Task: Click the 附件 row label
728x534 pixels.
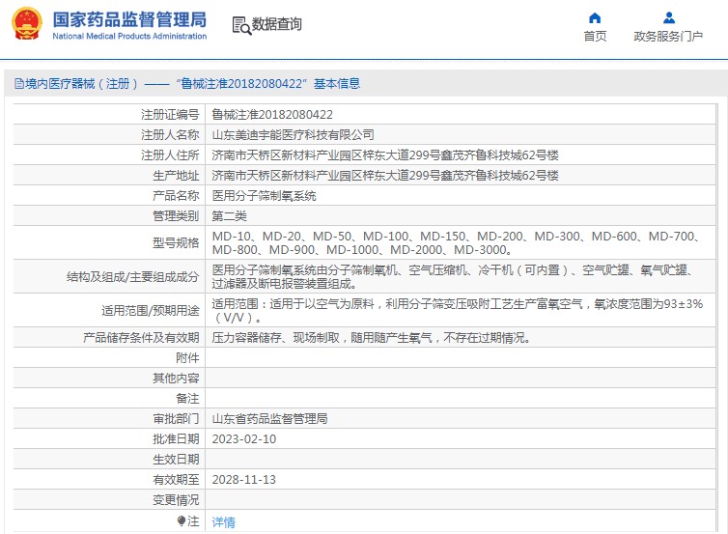Action: point(187,358)
